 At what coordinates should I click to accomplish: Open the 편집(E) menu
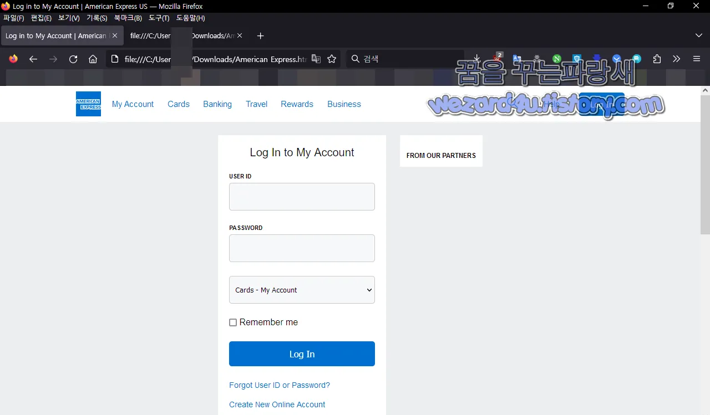click(41, 18)
